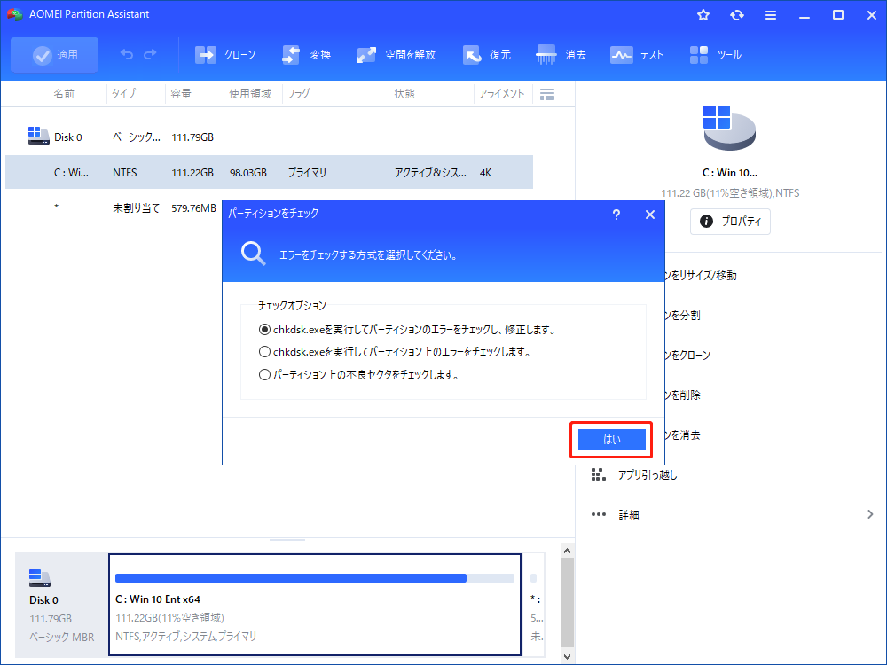Viewport: 887px width, 665px height.
Task: Click をクローン clone partition option
Action: point(688,356)
